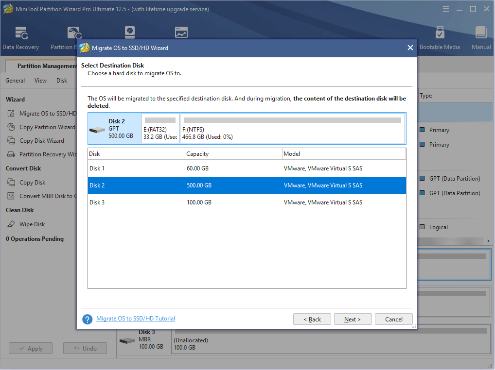Go Back to the previous wizard step
Image resolution: width=495 pixels, height=370 pixels.
[312, 320]
